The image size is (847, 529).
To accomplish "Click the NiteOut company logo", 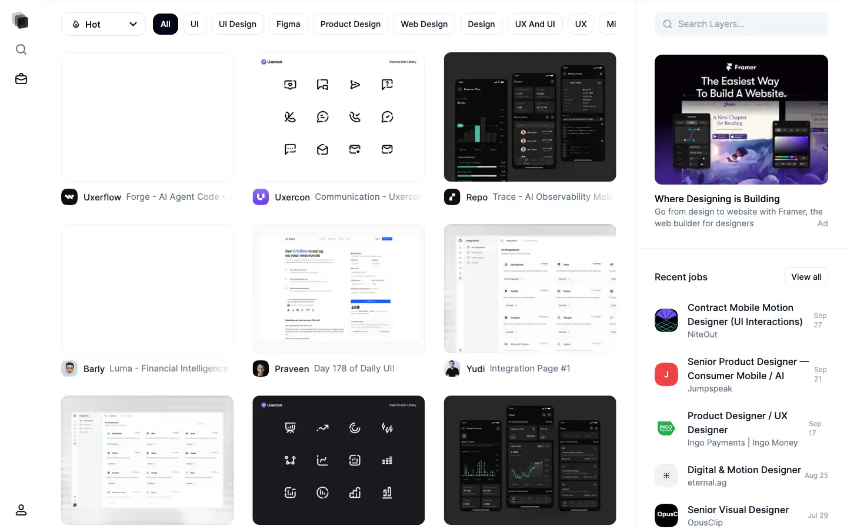I will coord(666,320).
